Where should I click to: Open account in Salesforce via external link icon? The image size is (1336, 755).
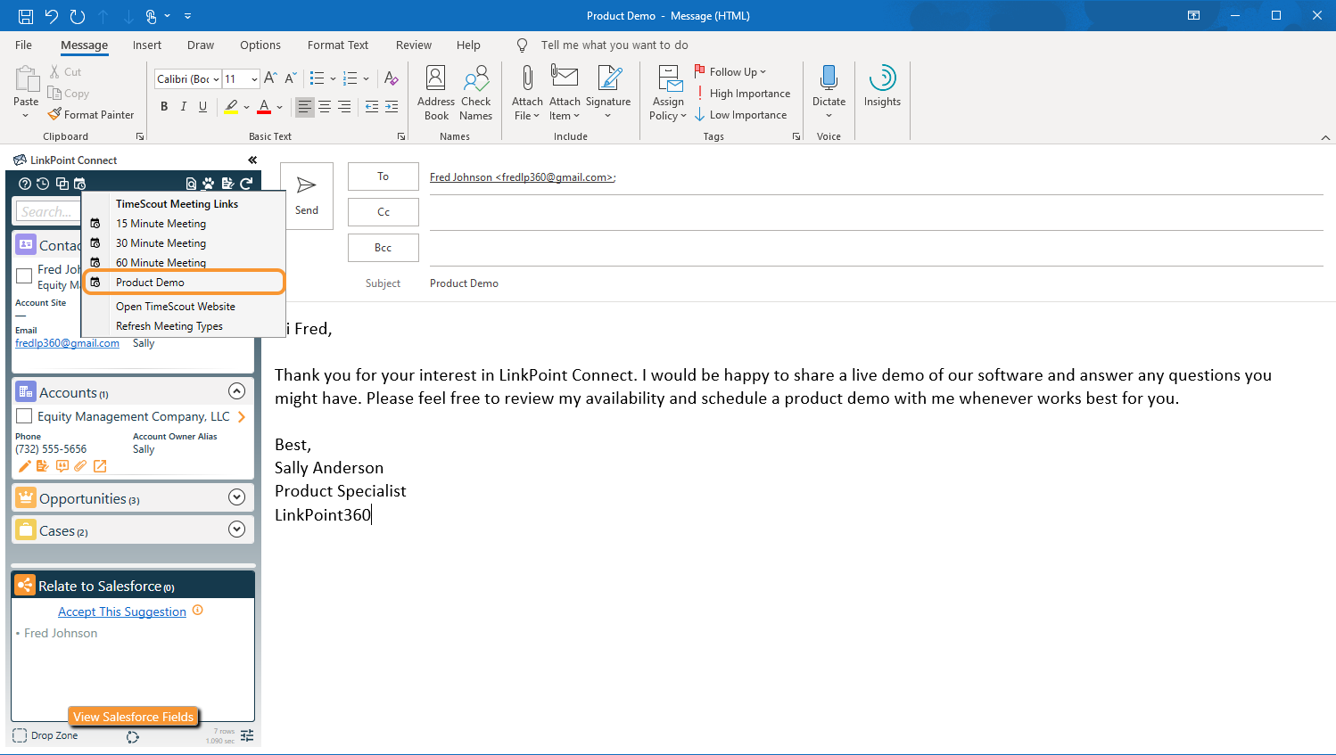pyautogui.click(x=100, y=466)
